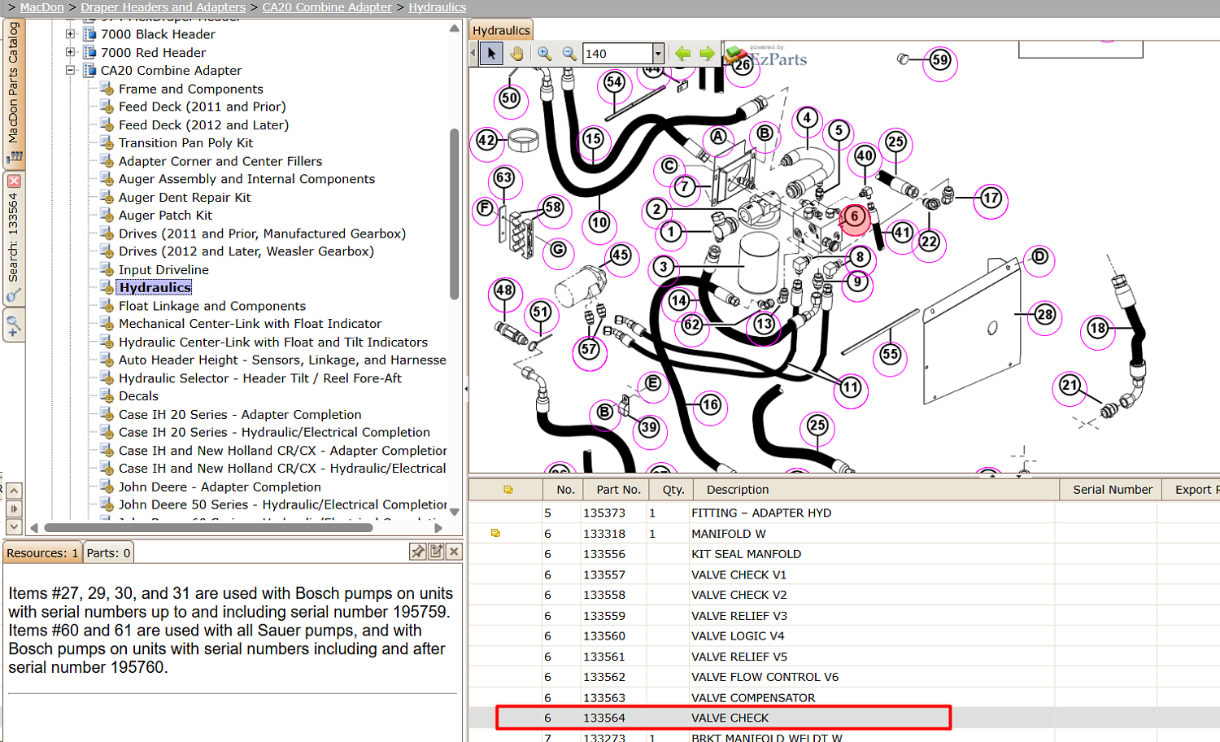Viewport: 1220px width, 742px height.
Task: Expand the 7000 Red Header node
Action: coord(71,52)
